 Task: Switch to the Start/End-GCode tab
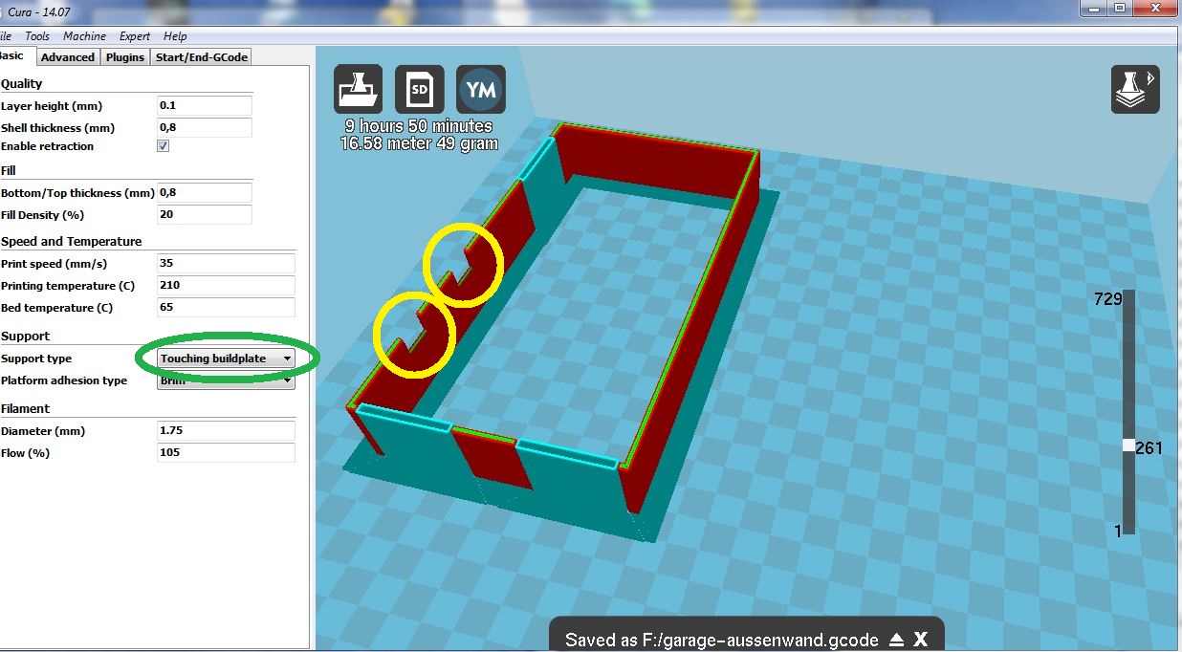(x=202, y=57)
